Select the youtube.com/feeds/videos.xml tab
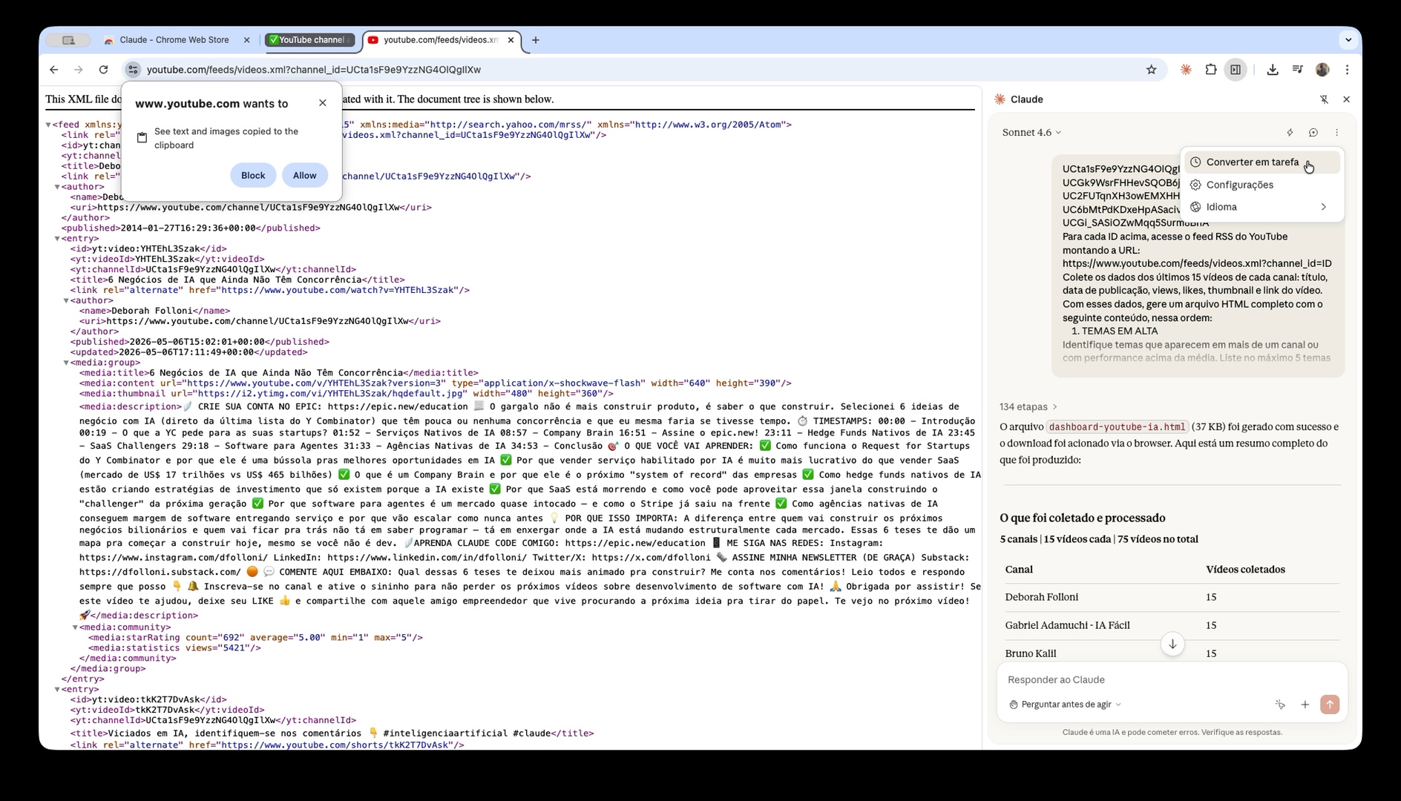The height and width of the screenshot is (801, 1401). click(x=441, y=40)
